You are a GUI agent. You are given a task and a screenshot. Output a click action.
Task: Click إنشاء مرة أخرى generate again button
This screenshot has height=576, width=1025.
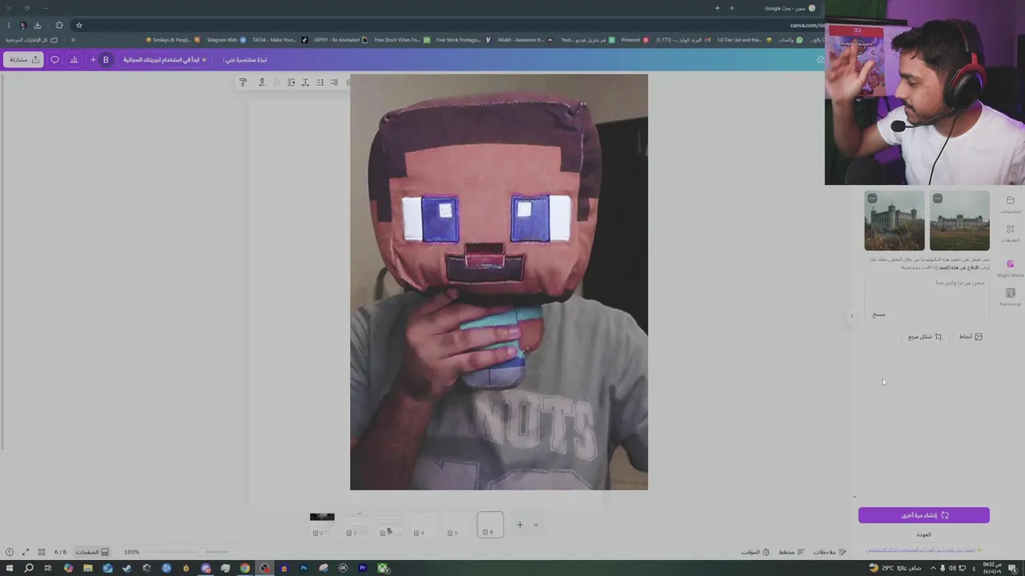(924, 515)
